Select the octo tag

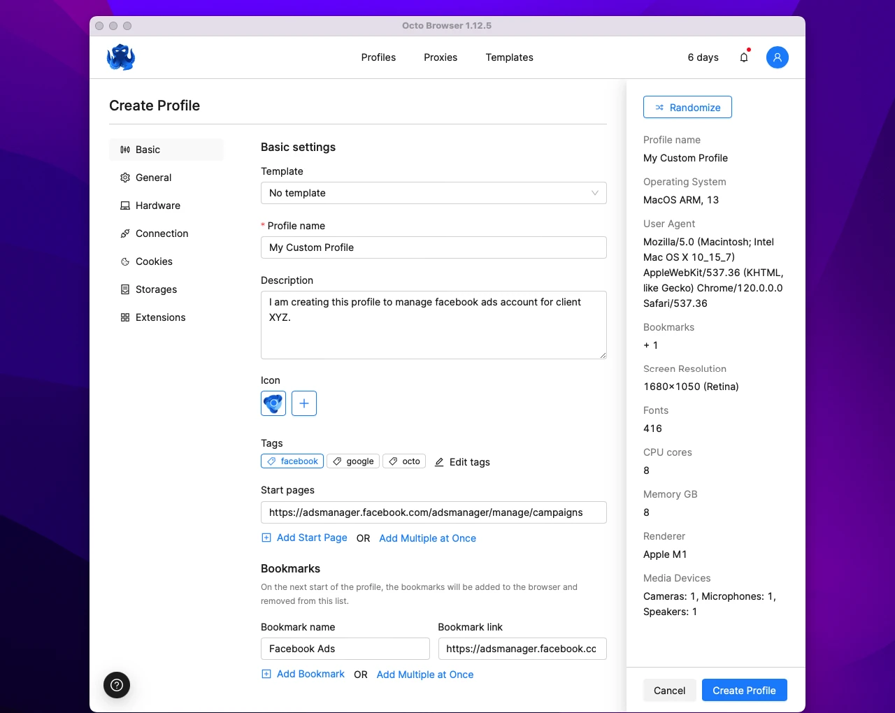[403, 461]
